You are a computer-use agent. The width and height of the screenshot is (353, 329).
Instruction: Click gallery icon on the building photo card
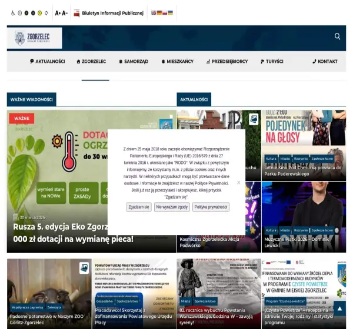(x=254, y=119)
